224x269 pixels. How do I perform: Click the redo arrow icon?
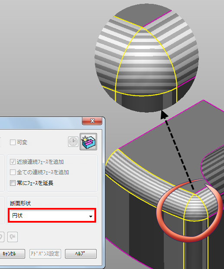tap(13, 237)
